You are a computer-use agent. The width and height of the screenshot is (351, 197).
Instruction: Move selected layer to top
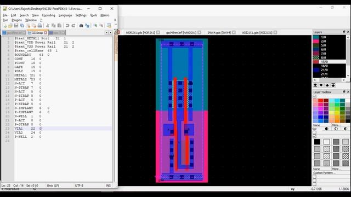(x=333, y=85)
